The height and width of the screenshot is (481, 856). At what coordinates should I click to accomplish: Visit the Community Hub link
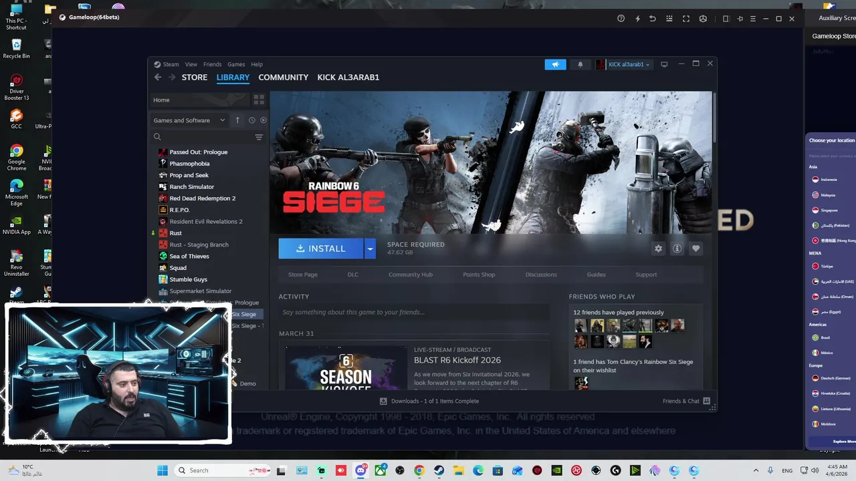point(411,275)
